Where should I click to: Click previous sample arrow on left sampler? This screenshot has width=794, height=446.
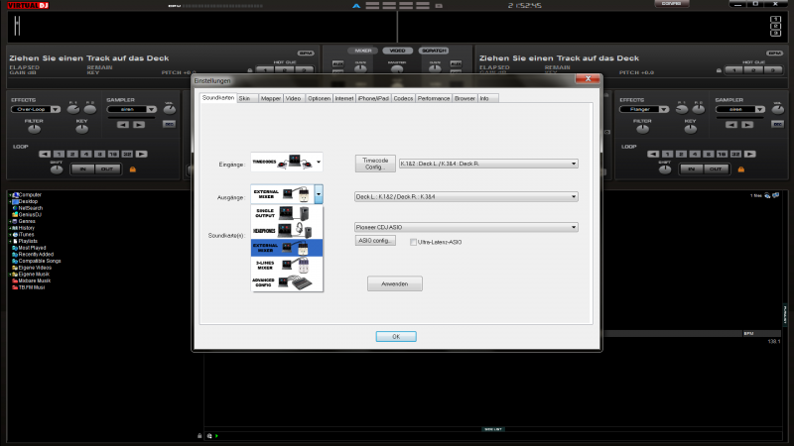tap(122, 125)
